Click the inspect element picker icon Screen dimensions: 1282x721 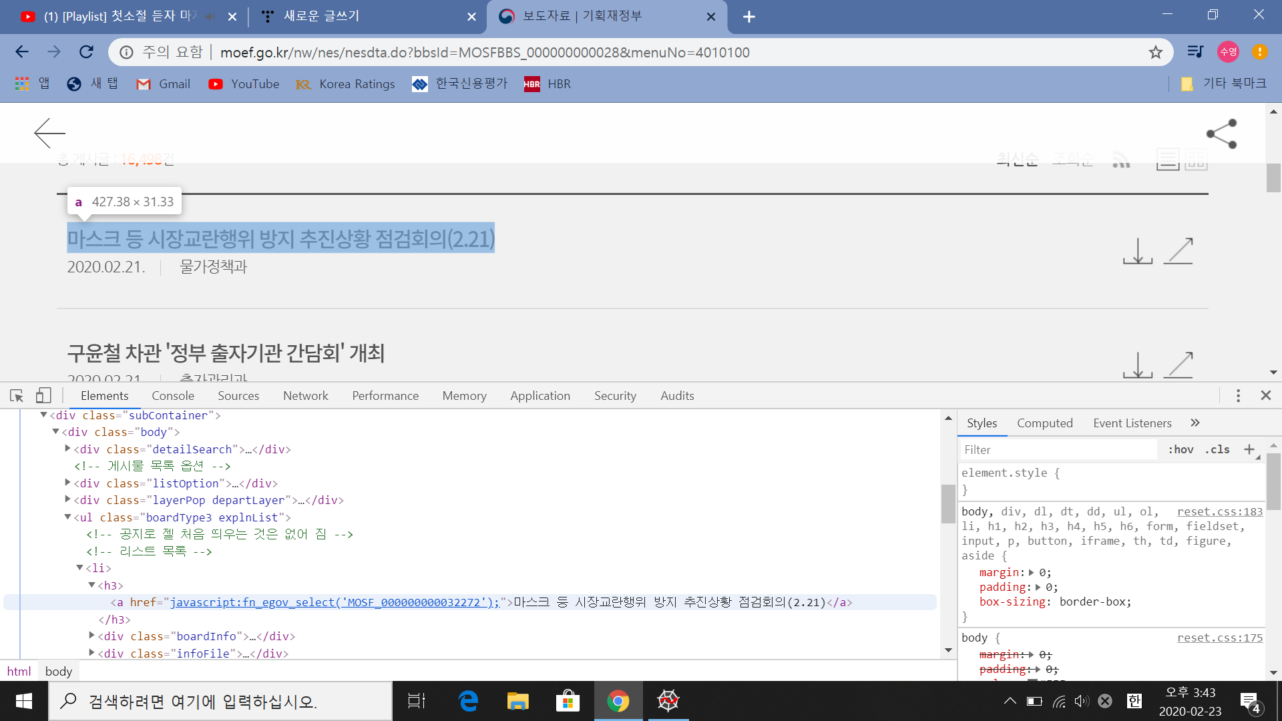pos(17,396)
